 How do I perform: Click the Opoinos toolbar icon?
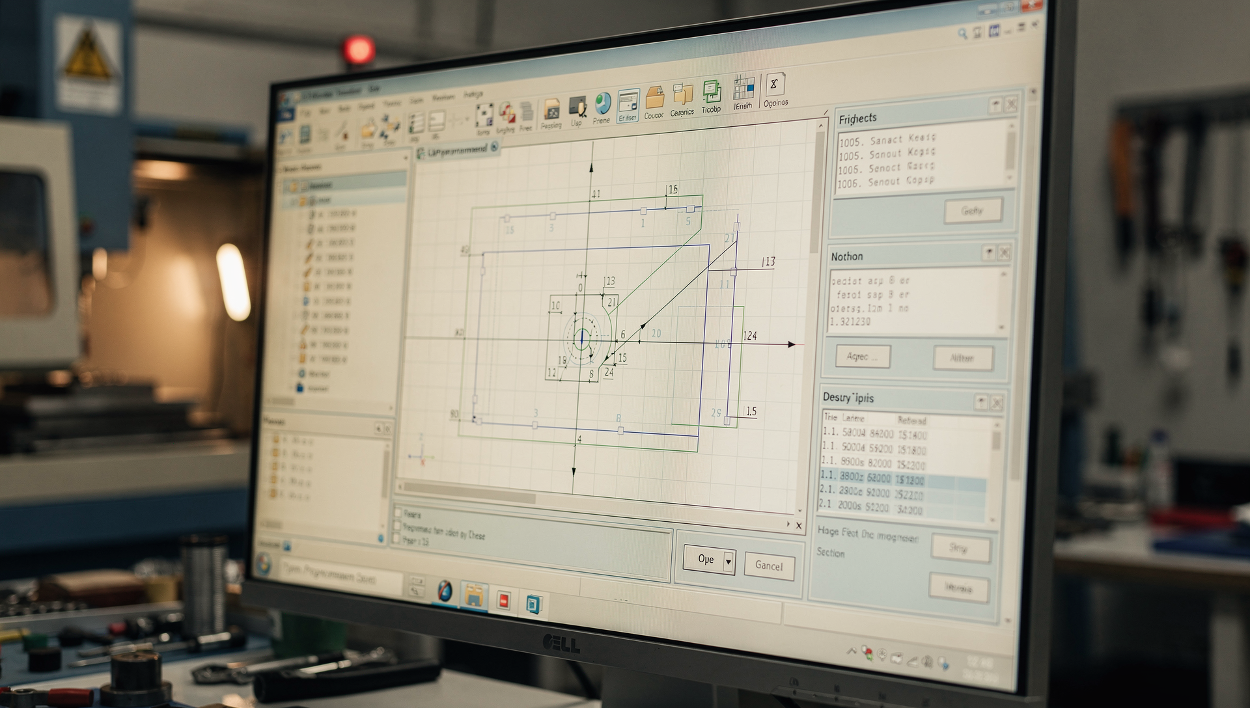coord(774,85)
